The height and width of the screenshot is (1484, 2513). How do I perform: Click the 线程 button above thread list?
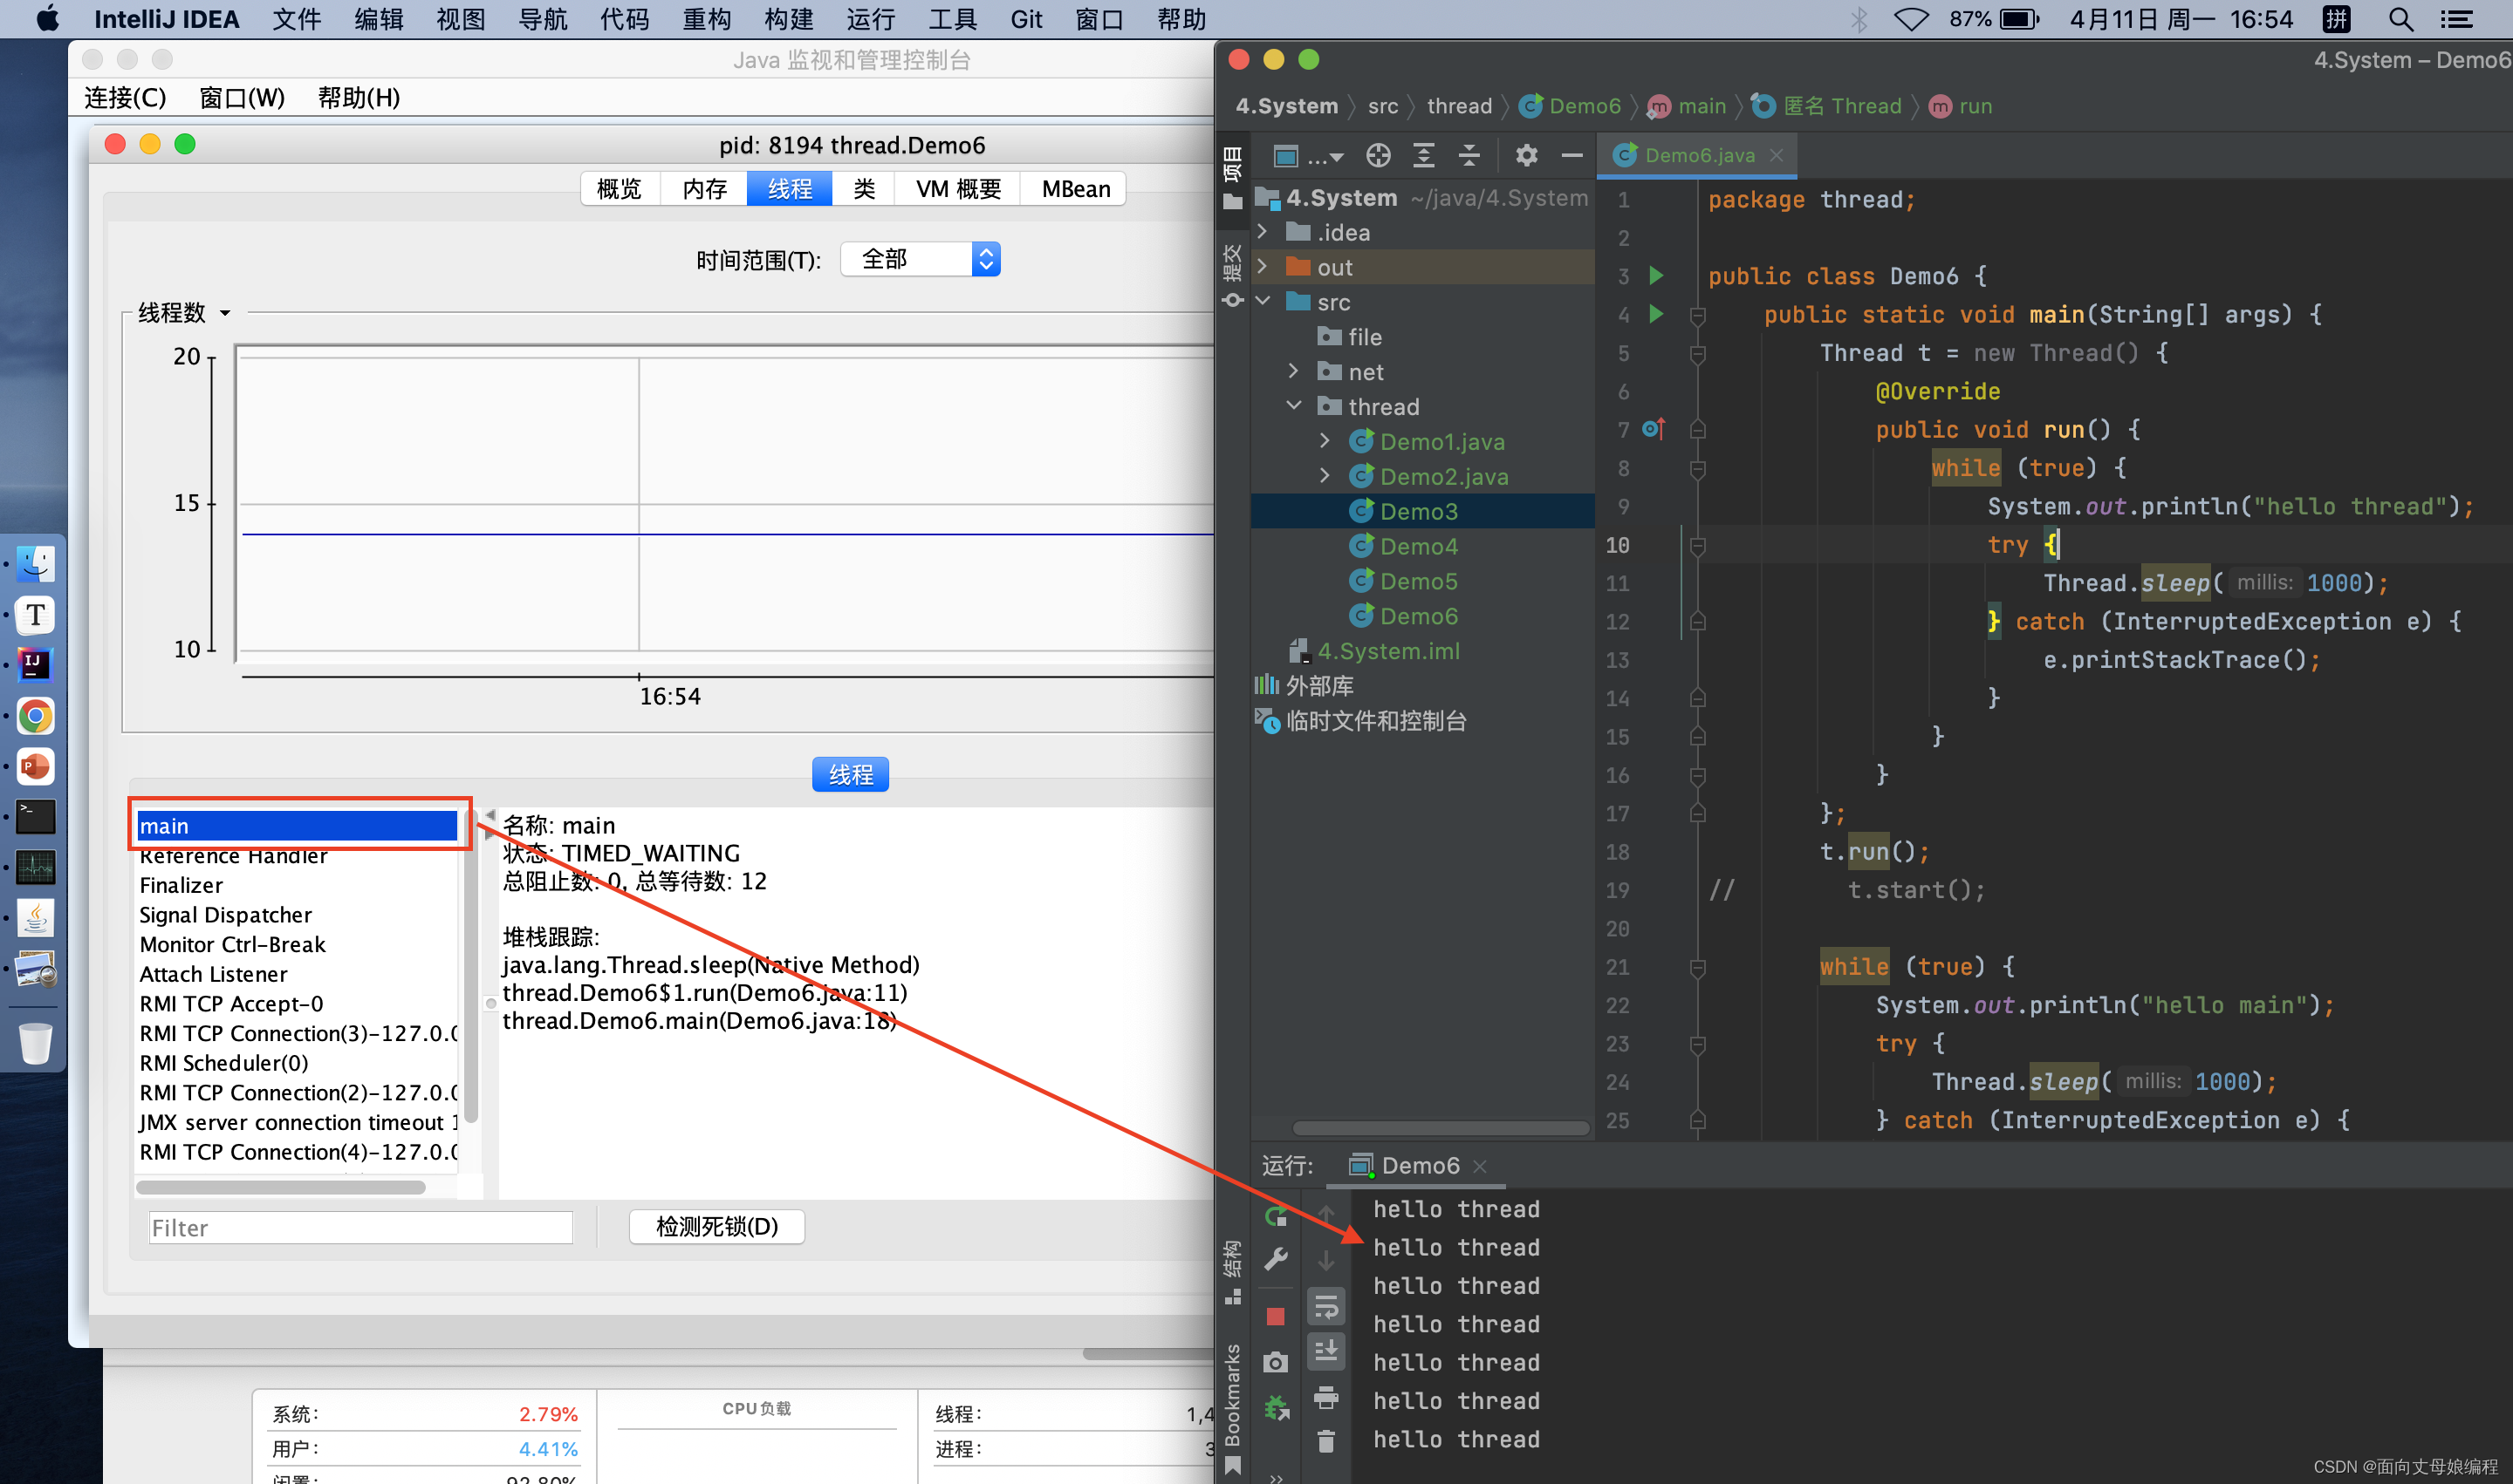[850, 774]
